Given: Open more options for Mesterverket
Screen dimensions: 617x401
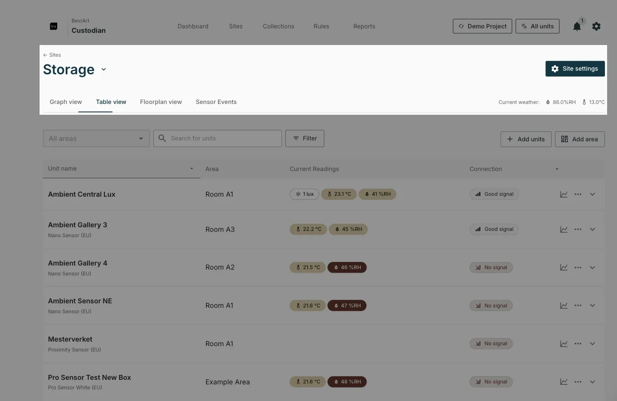Looking at the screenshot, I should (x=578, y=344).
